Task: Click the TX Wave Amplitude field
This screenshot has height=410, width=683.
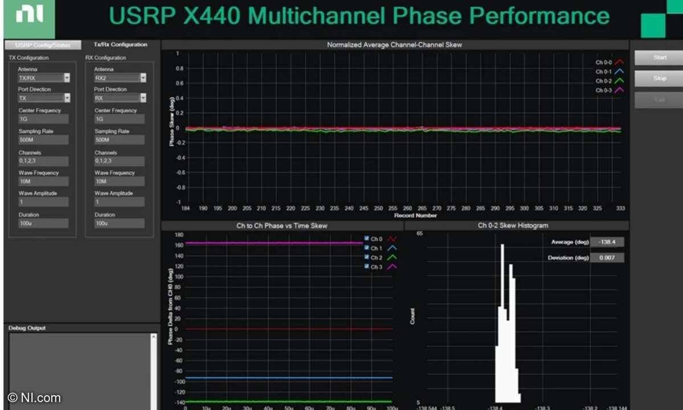Action: [x=43, y=202]
